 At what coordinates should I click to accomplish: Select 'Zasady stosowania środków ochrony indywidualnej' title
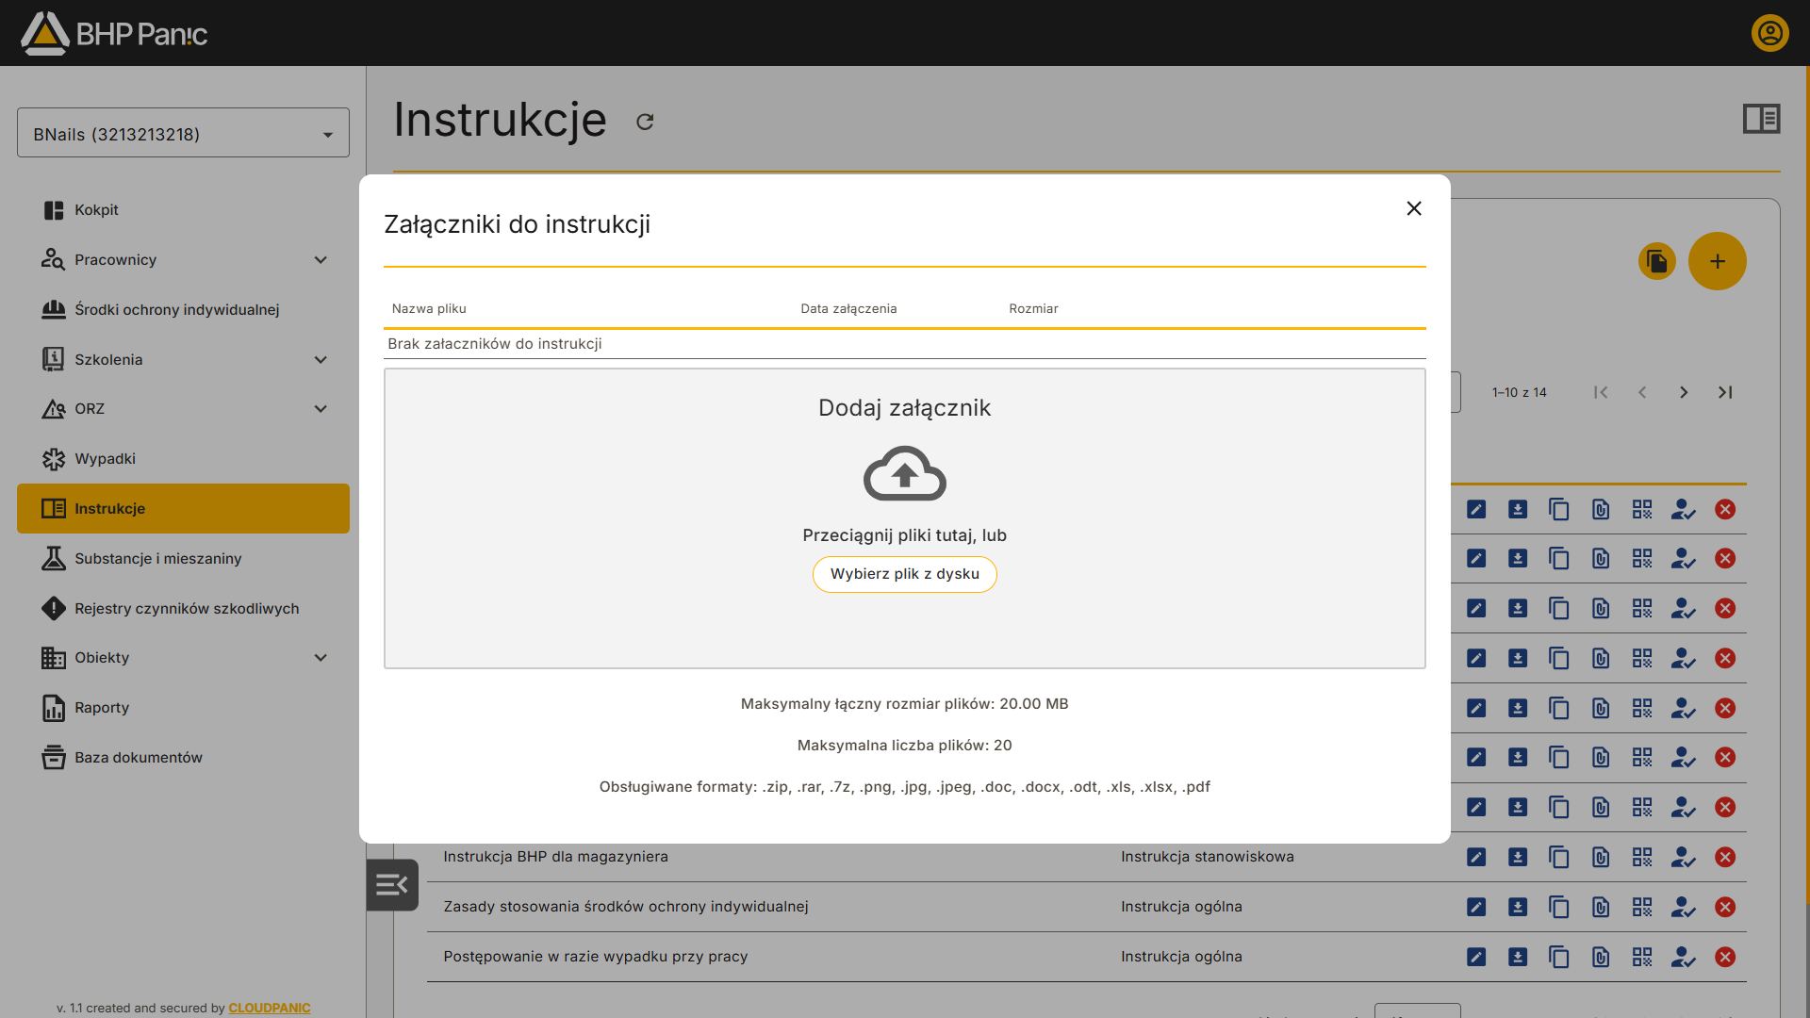[x=626, y=907]
